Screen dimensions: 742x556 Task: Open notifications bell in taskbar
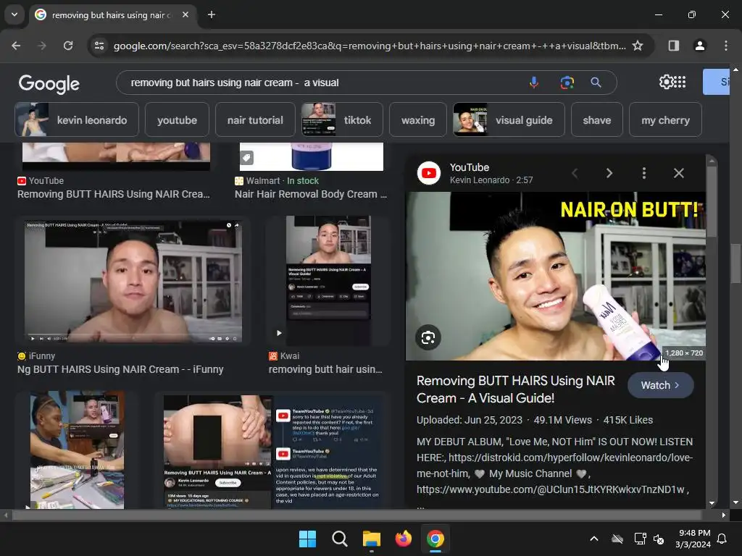[x=722, y=539]
